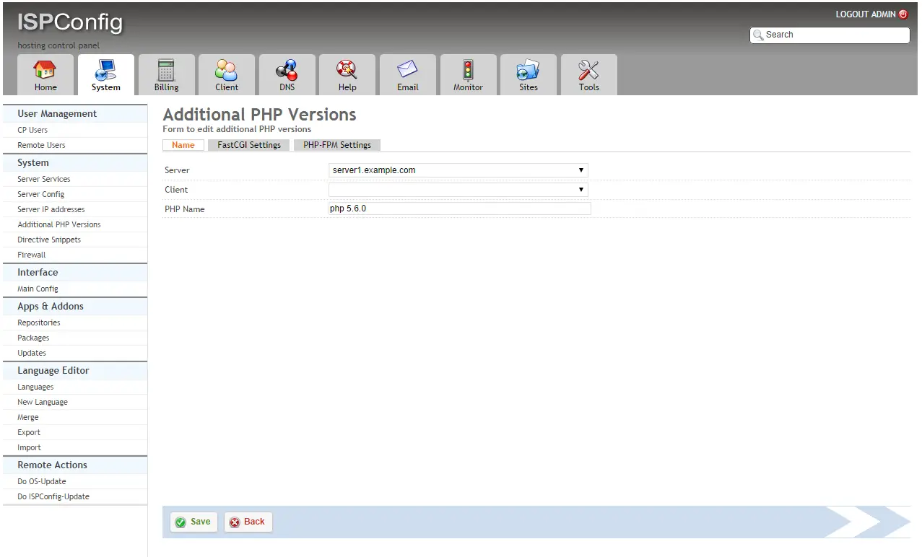Open the System module icon

pos(105,70)
